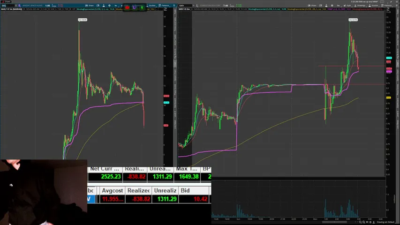Open Patterns menu on the left chart
The image size is (400, 225).
164,5
